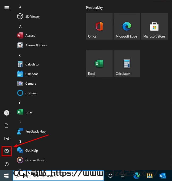Click the Cortana circle on the taskbar
Screen dimensions: 172x181
(x=110, y=176)
